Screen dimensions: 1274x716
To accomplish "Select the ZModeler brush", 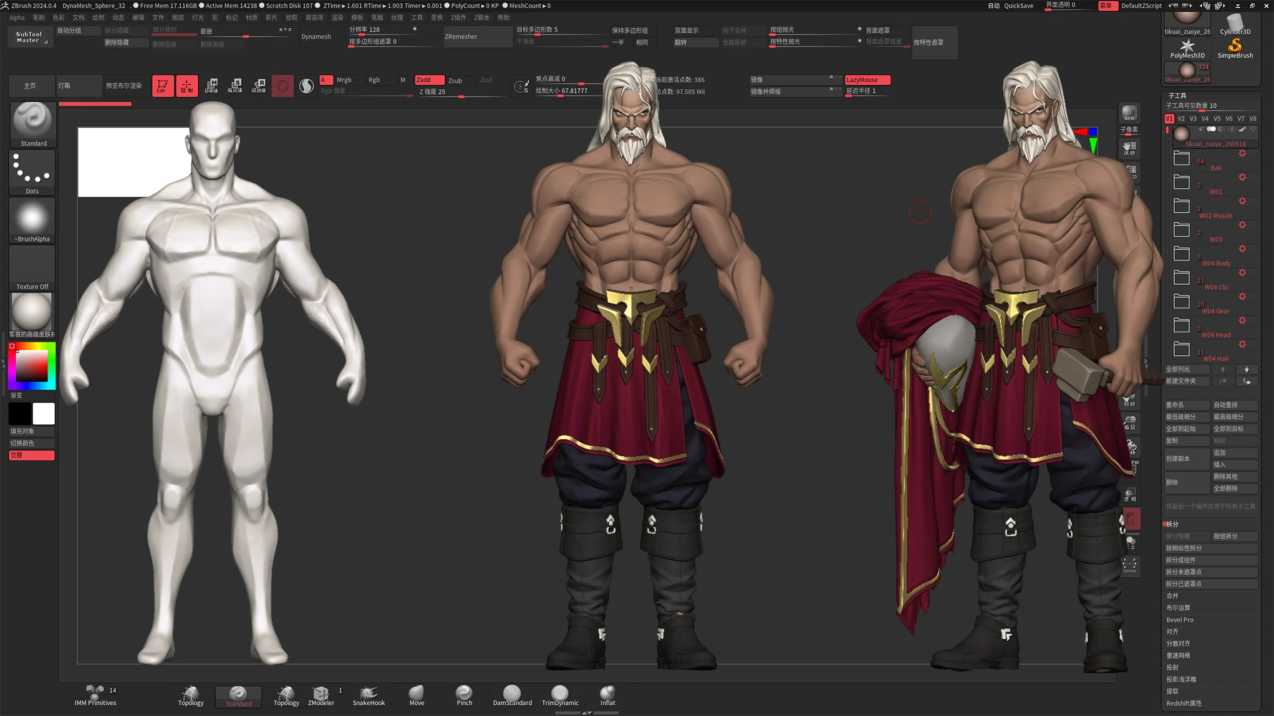I will click(x=321, y=696).
